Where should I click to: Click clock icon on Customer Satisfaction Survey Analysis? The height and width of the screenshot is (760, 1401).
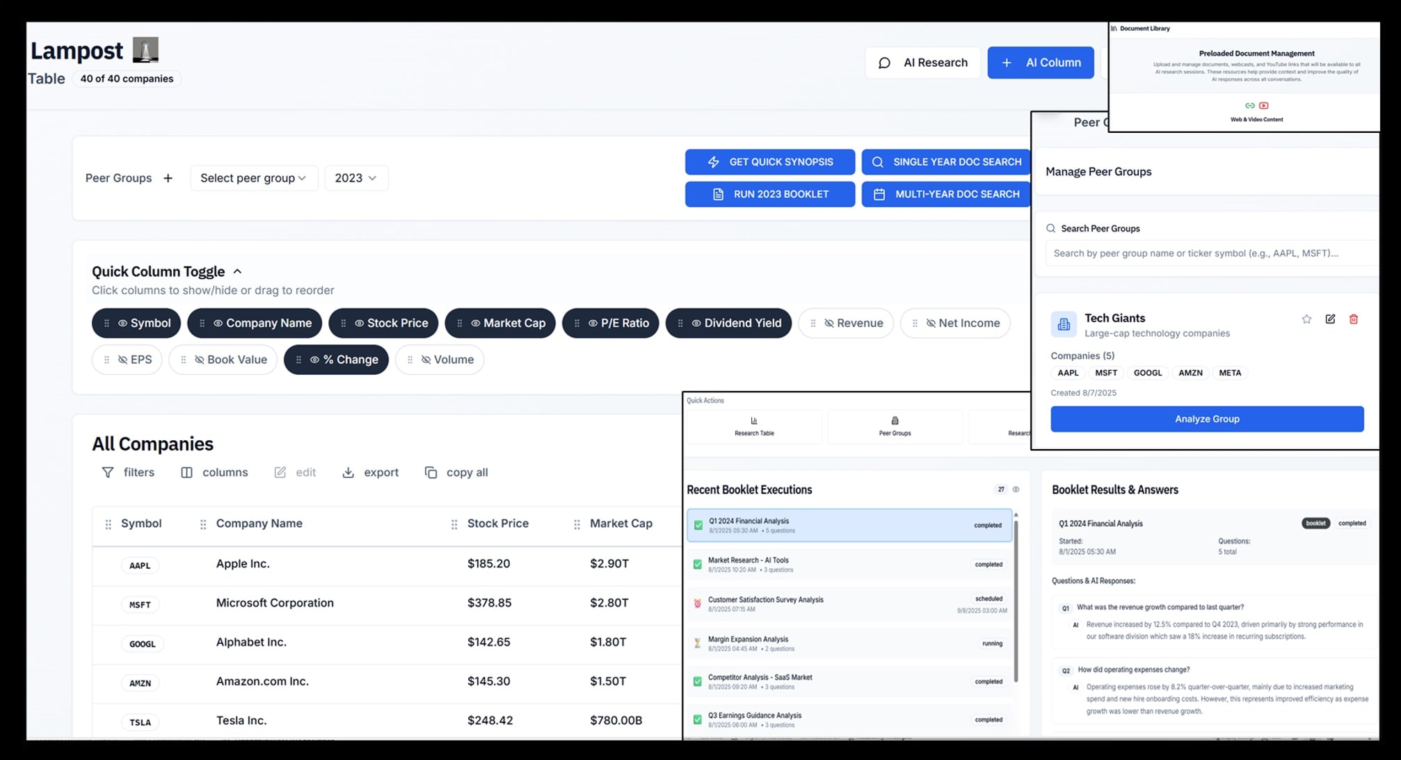(x=697, y=604)
